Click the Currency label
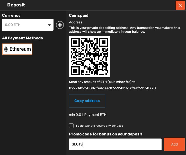186x155 pixels. point(11,15)
